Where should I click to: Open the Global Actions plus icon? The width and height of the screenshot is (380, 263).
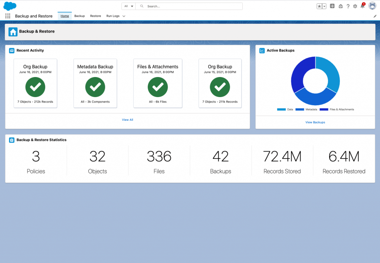332,6
